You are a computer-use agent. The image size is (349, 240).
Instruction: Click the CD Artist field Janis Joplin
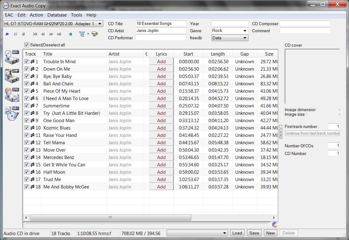(x=161, y=31)
